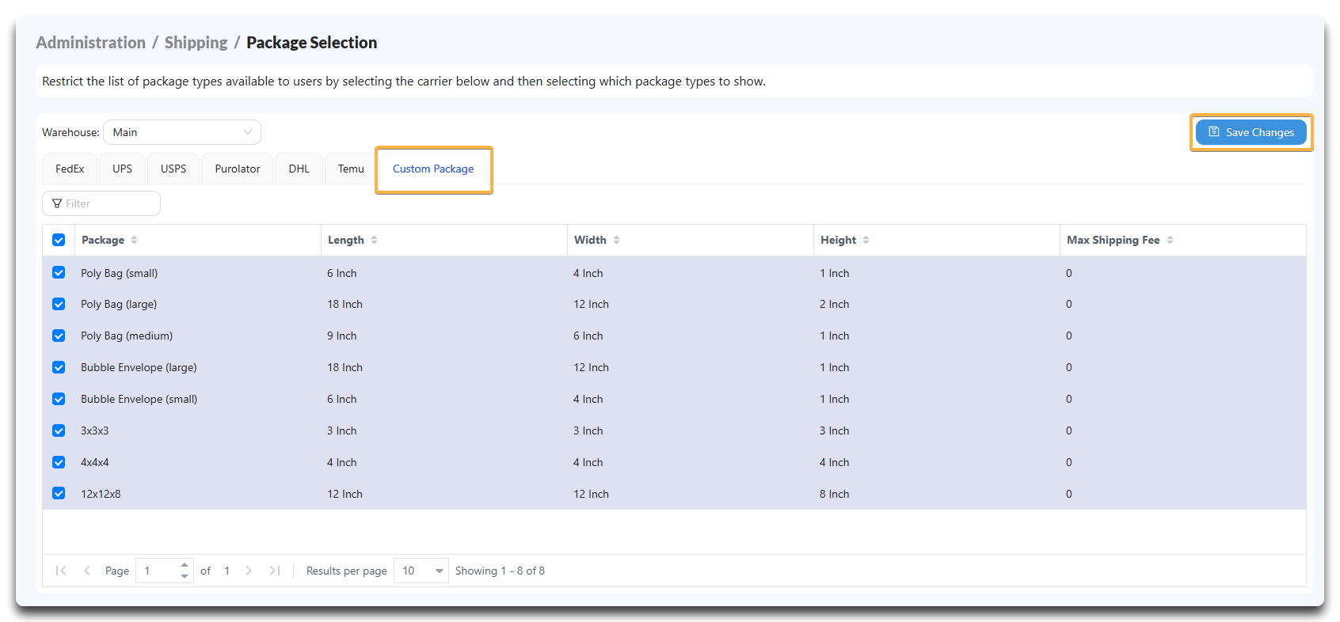Switch to the Purolator tab
Screen dimensions: 1340x622
click(x=238, y=169)
